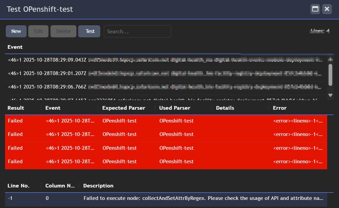Sort by the Used Parser column header
The image size is (339, 208).
175,108
